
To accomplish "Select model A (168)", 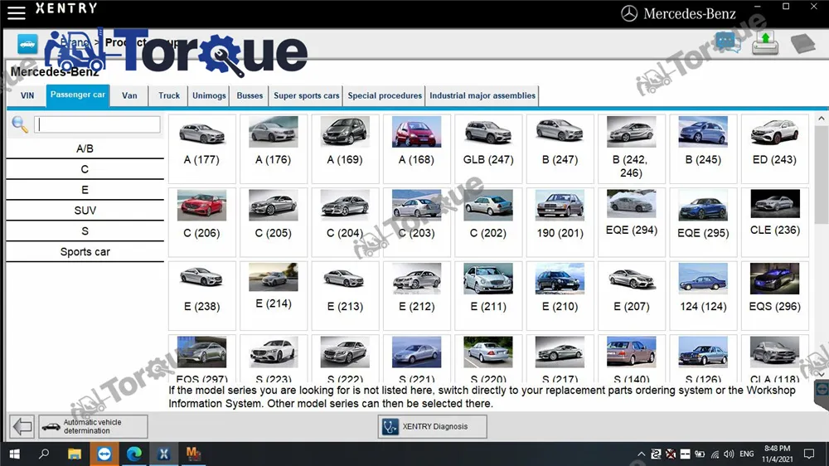I will pyautogui.click(x=417, y=148).
